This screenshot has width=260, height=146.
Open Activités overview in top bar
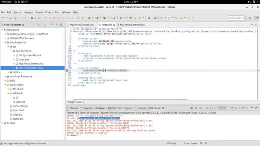[6, 2]
